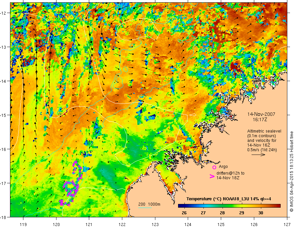The width and height of the screenshot is (294, 227).
Task: Click the longitude label '123'
Action: point(155,224)
